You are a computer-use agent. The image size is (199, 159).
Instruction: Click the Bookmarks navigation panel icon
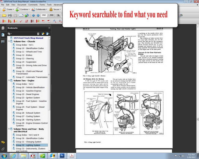pos(3,35)
